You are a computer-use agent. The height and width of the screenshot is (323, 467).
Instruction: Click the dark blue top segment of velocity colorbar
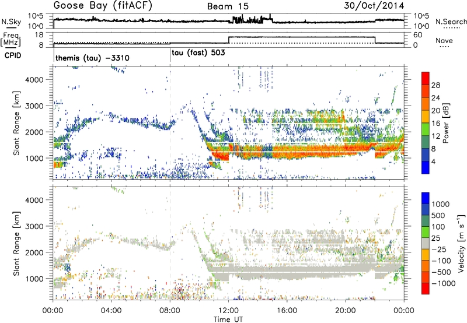click(x=426, y=198)
